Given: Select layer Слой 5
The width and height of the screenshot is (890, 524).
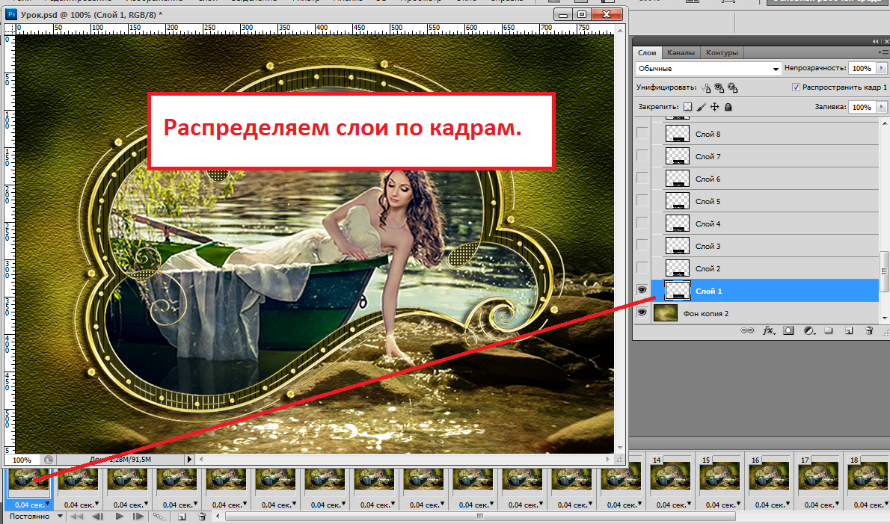Looking at the screenshot, I should pos(765,201).
